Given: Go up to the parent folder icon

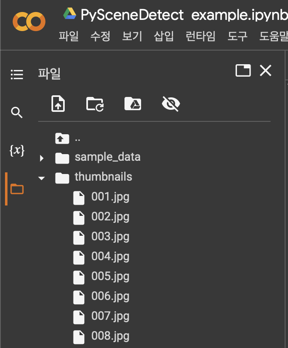Looking at the screenshot, I should [x=62, y=138].
